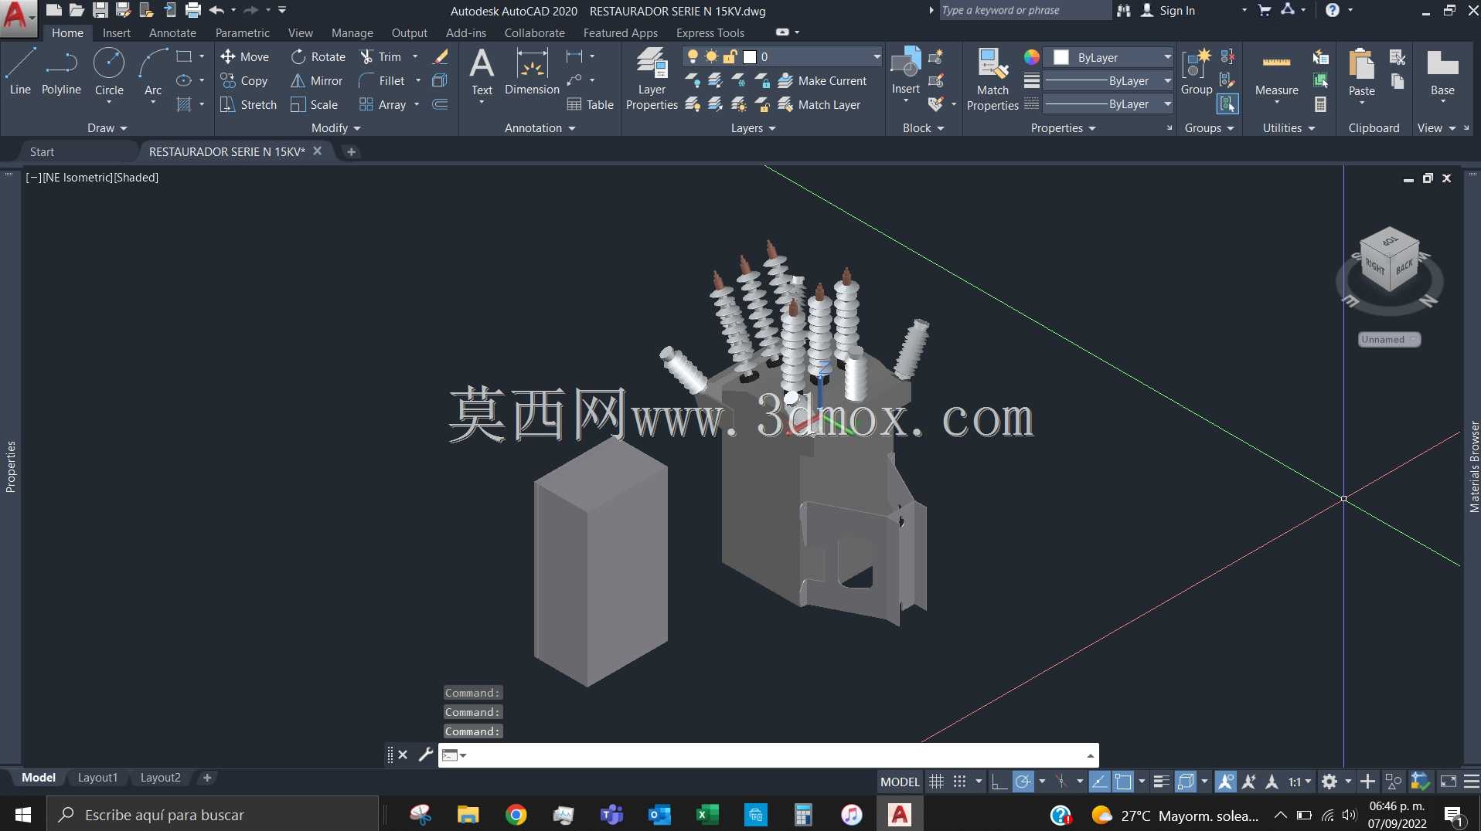Click in the command line input

click(x=773, y=755)
